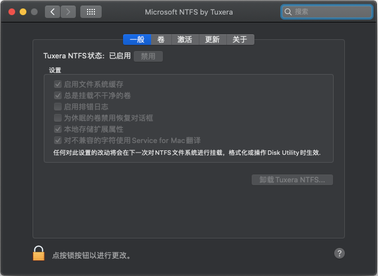Open the 关于 tab
Viewport: 378px width, 276px height.
click(x=240, y=39)
